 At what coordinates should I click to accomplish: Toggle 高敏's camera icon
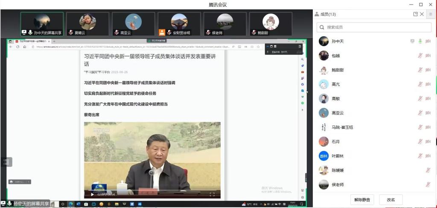pyautogui.click(x=428, y=99)
